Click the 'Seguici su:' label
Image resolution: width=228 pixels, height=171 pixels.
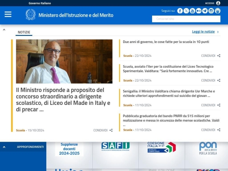click(168, 11)
